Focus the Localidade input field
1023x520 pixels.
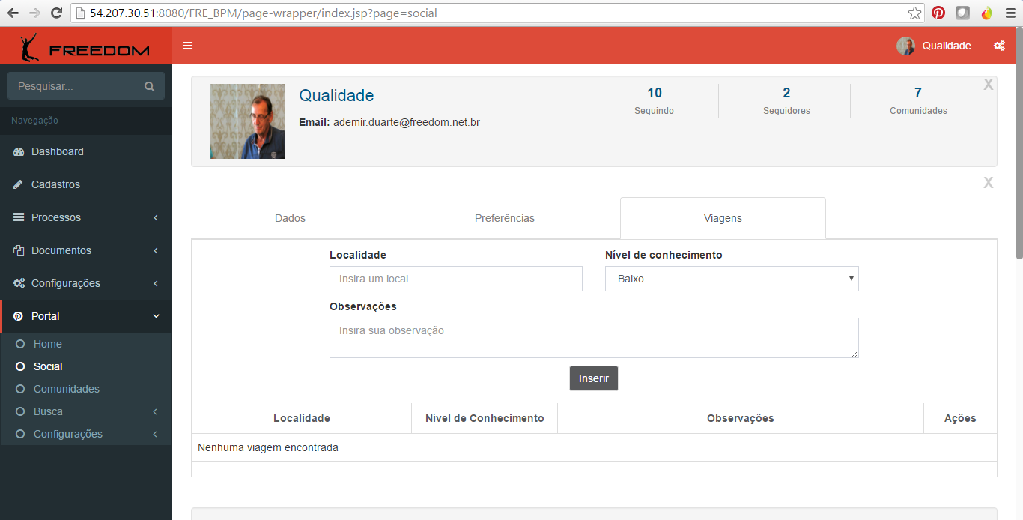coord(456,279)
